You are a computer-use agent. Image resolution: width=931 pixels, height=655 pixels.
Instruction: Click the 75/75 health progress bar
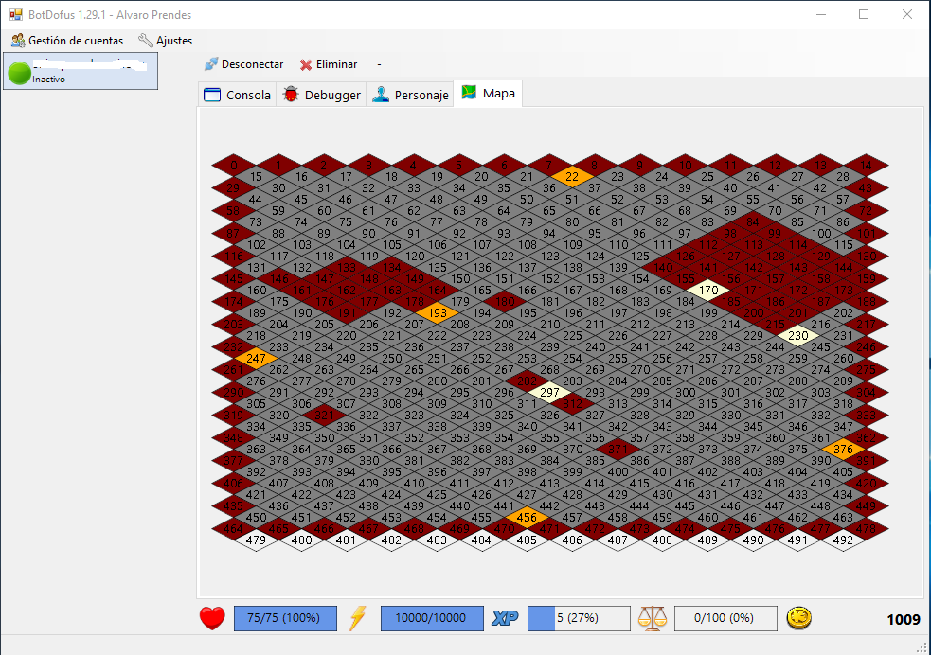(286, 618)
